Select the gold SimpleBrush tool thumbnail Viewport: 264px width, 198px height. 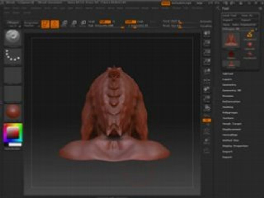coord(250,35)
